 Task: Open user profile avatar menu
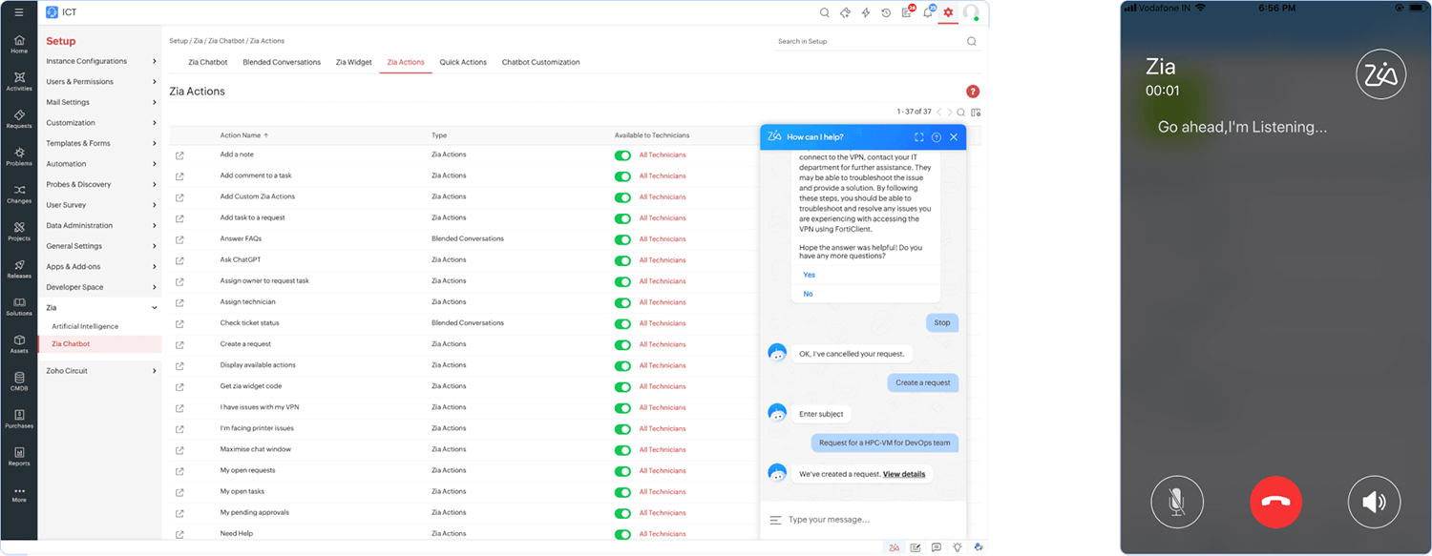point(971,12)
